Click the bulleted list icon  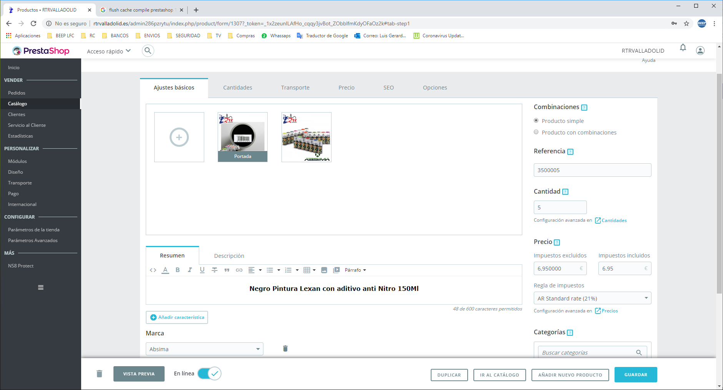pos(270,270)
